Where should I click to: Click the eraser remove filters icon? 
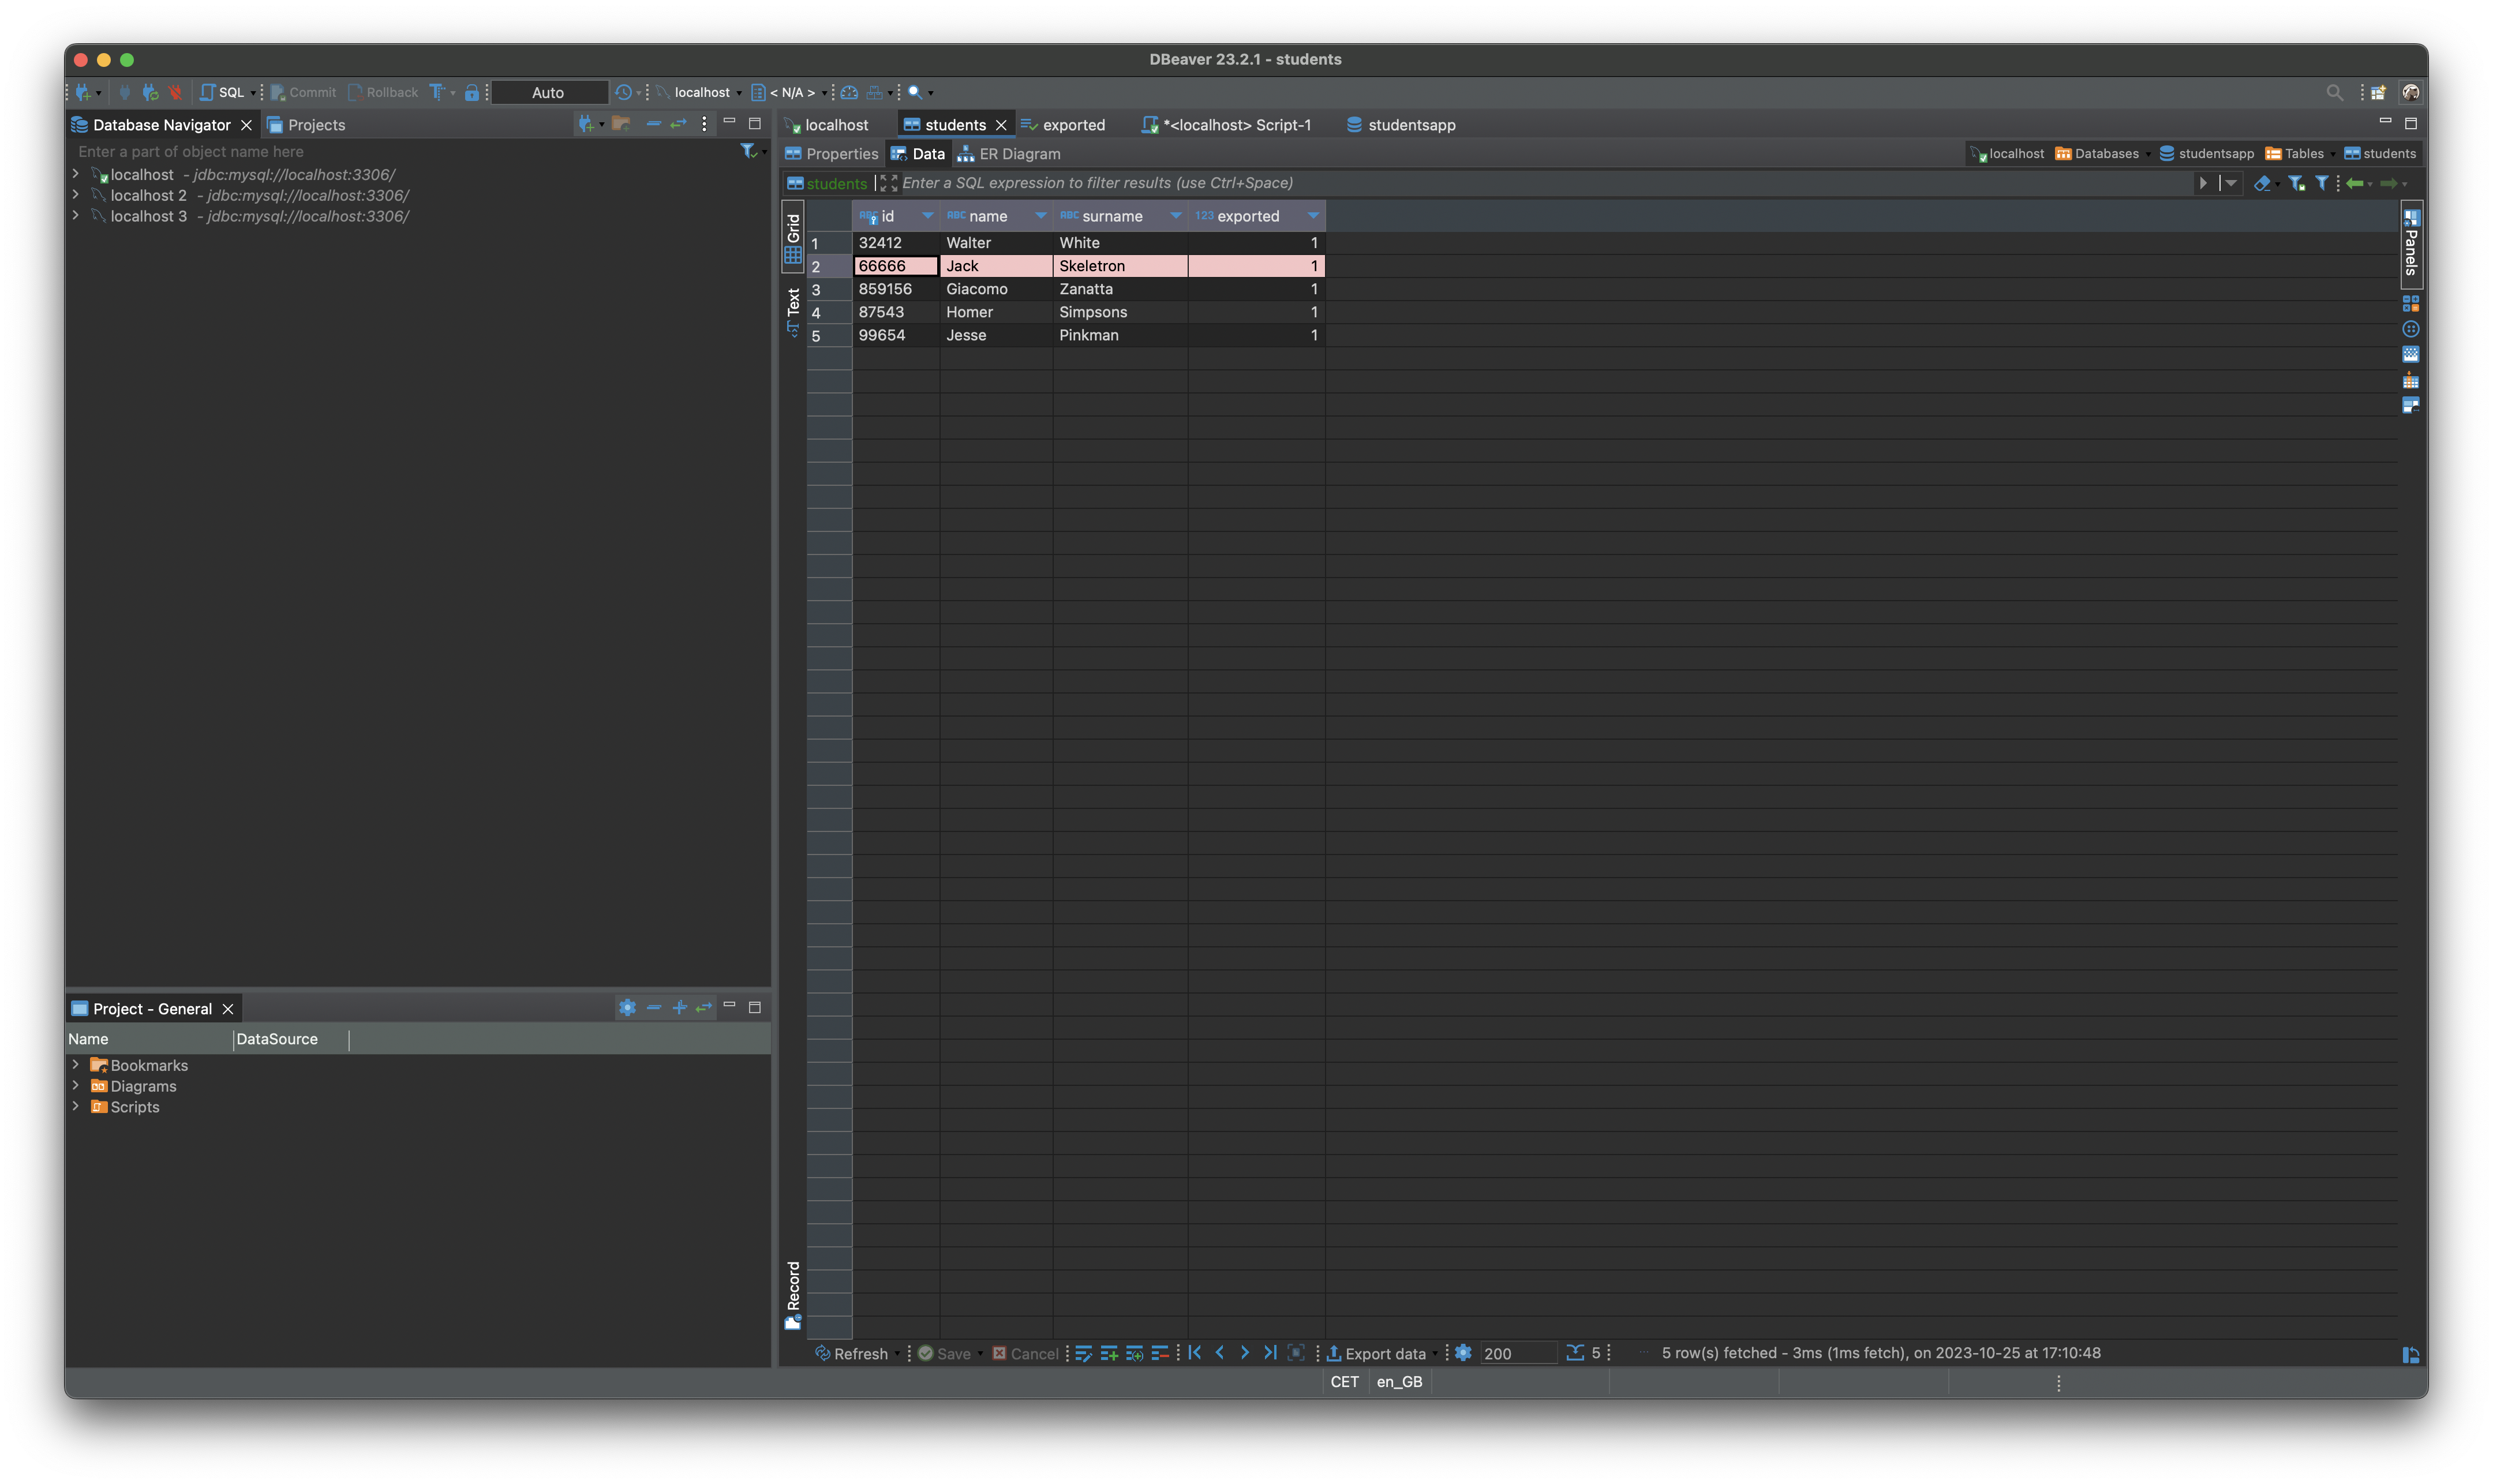2262,183
